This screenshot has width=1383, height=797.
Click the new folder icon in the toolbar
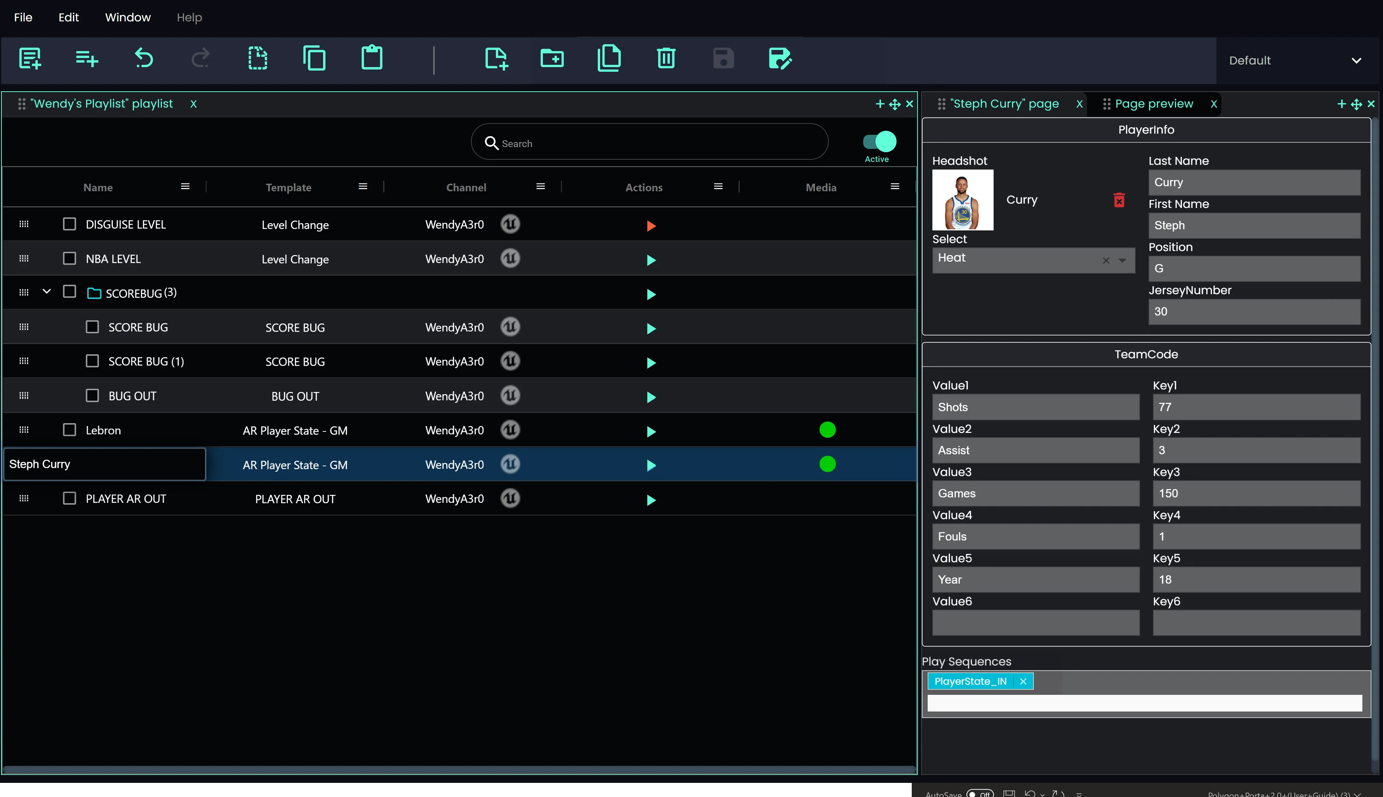pos(552,58)
